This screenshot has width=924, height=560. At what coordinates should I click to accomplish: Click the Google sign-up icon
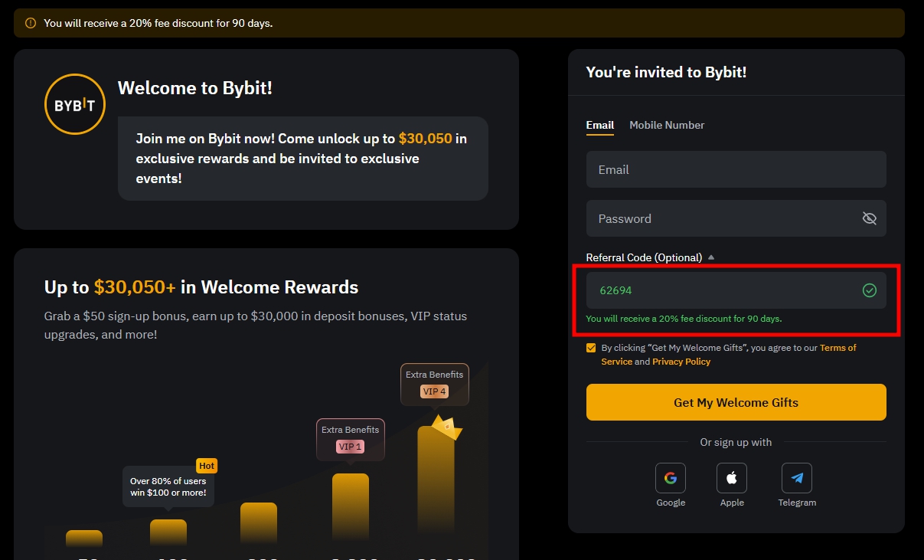(671, 478)
